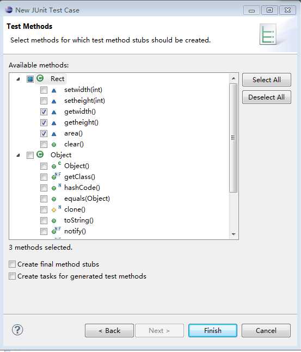
Task: Maximize the New JUnit Test Case dialog
Action: [269, 10]
